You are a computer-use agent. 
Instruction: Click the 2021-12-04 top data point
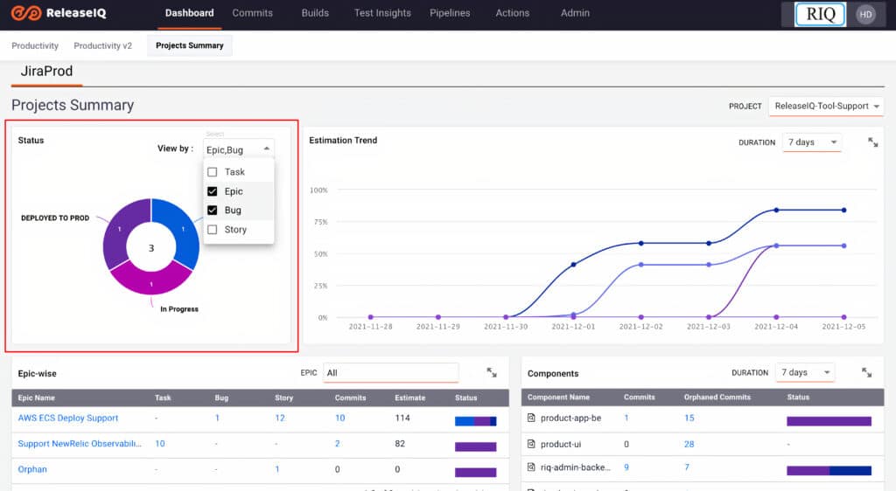click(x=776, y=210)
